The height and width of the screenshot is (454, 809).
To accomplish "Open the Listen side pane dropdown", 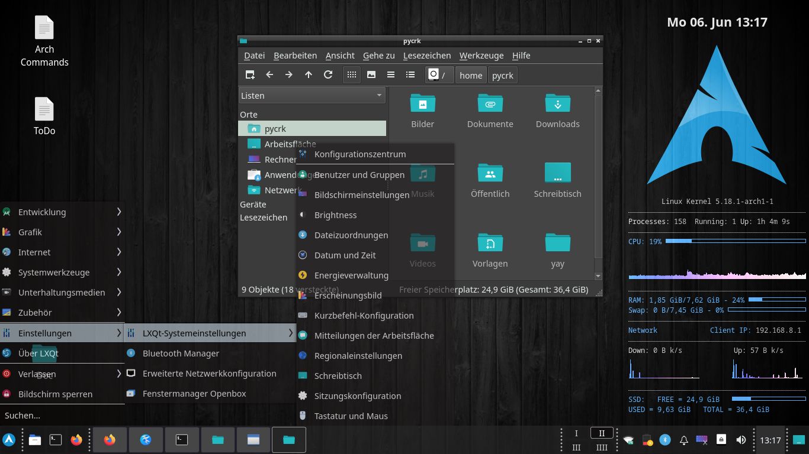I will pyautogui.click(x=312, y=95).
